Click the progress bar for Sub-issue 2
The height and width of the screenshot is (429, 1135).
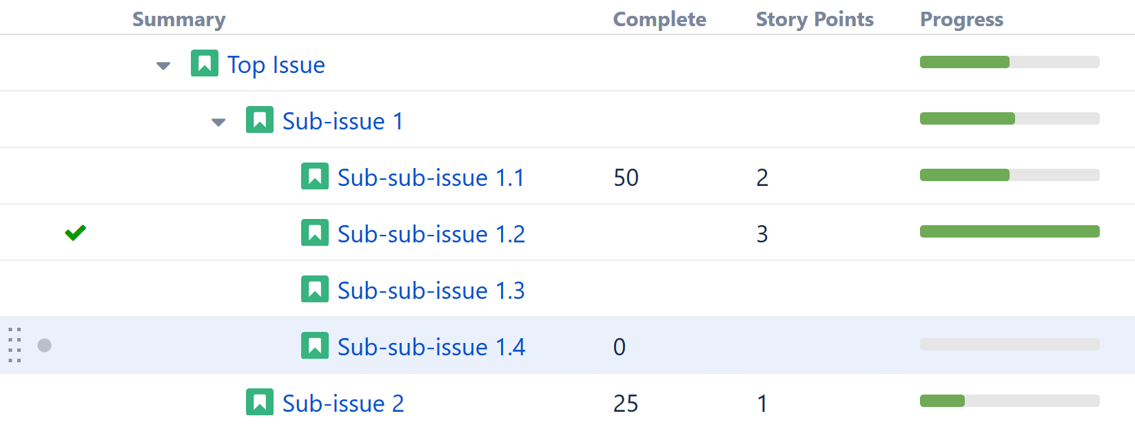pos(1010,401)
